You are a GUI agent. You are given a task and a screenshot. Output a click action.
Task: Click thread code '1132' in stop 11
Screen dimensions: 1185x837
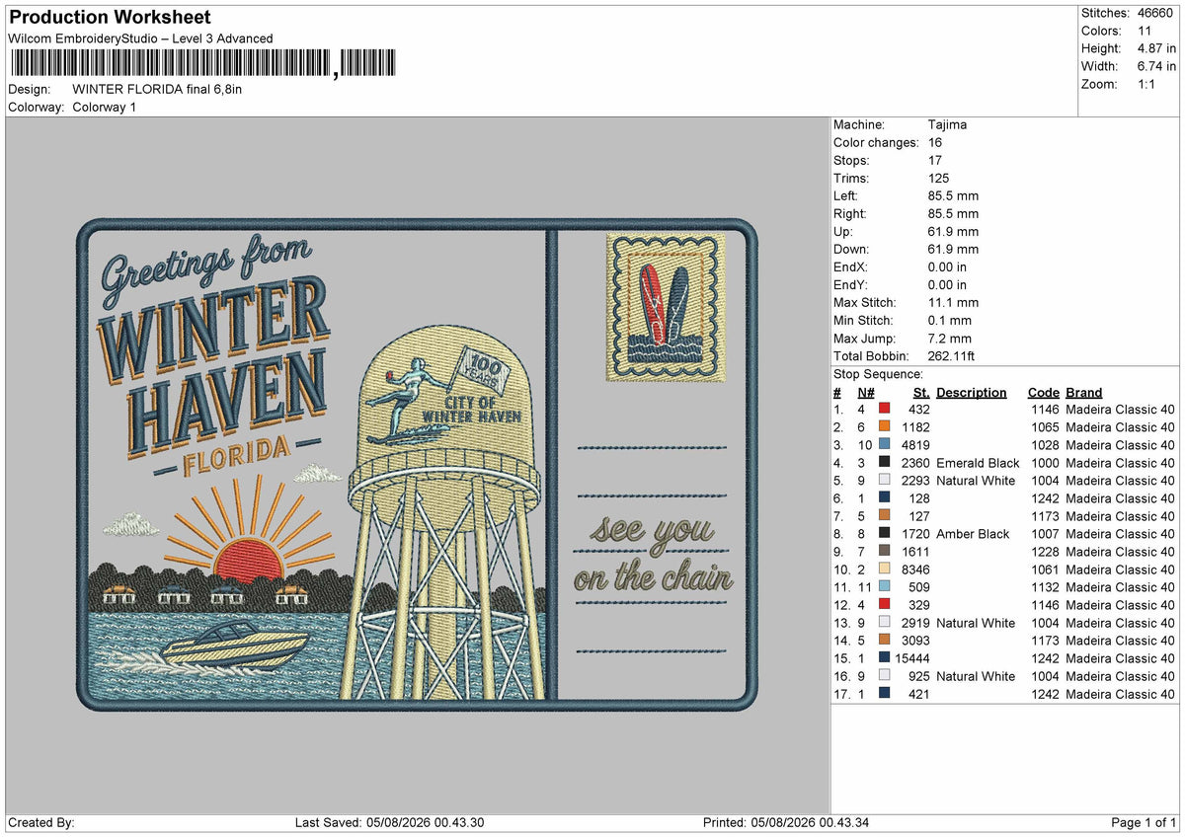[x=1046, y=586]
